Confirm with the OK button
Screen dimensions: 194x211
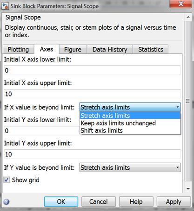click(61, 202)
